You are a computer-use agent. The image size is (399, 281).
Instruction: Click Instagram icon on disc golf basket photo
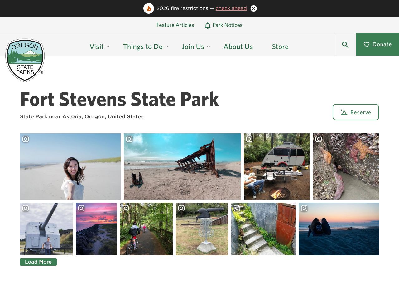click(x=181, y=208)
